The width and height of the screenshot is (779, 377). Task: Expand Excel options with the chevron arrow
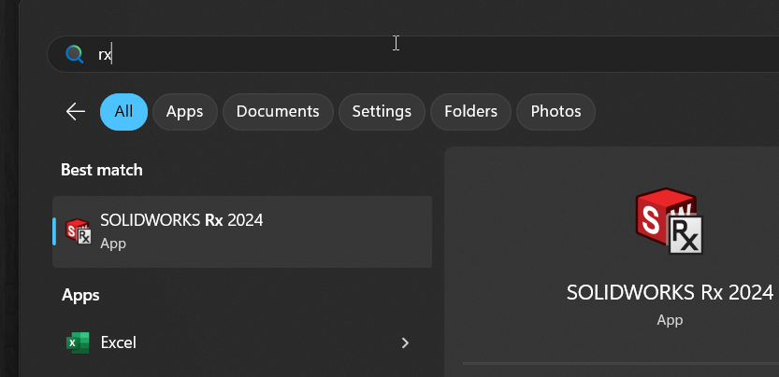(405, 343)
